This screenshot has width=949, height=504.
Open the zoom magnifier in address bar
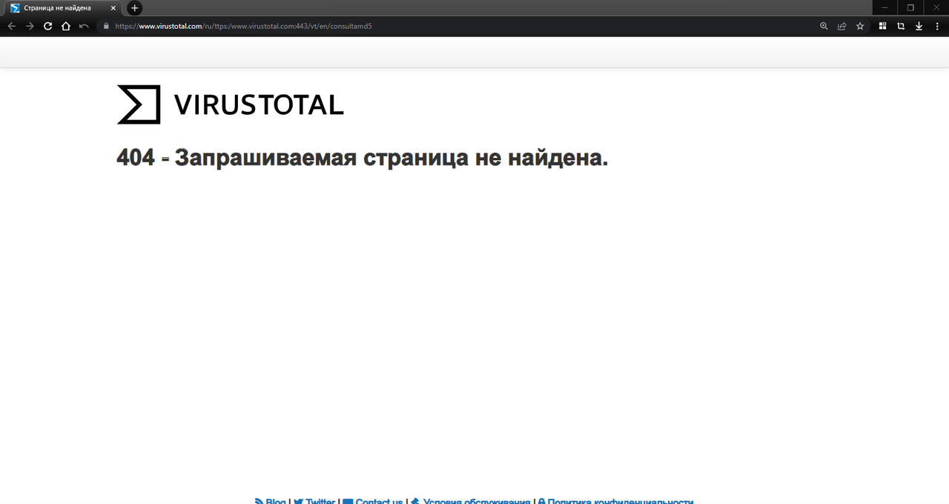824,26
